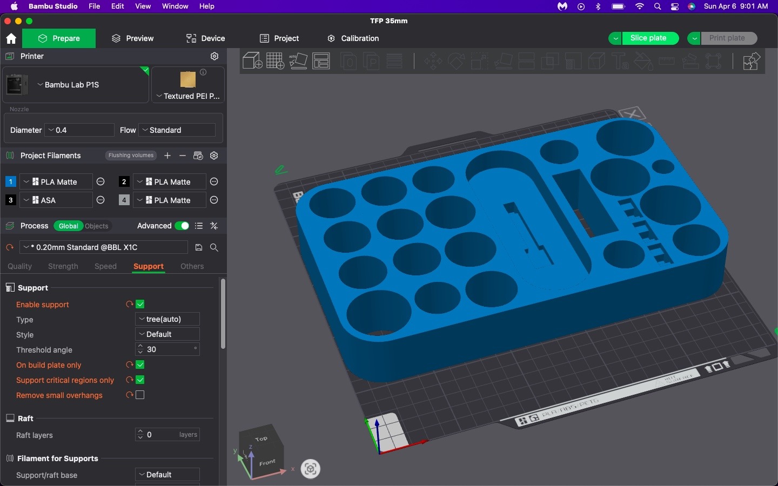The image size is (778, 486).
Task: Select the Color painting bucket tool
Action: click(643, 61)
